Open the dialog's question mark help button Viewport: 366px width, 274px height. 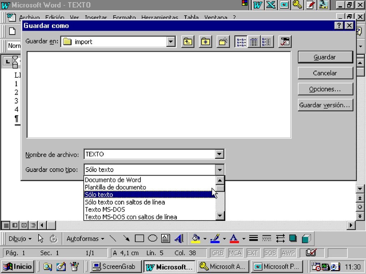(339, 25)
